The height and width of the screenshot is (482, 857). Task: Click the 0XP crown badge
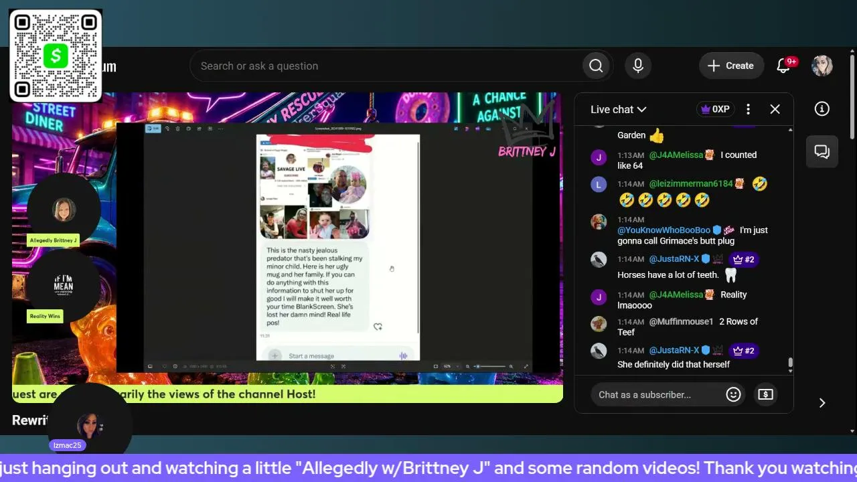(x=715, y=109)
